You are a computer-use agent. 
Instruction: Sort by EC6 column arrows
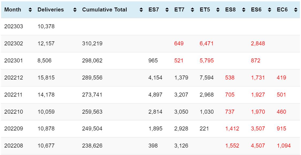pos(295,10)
